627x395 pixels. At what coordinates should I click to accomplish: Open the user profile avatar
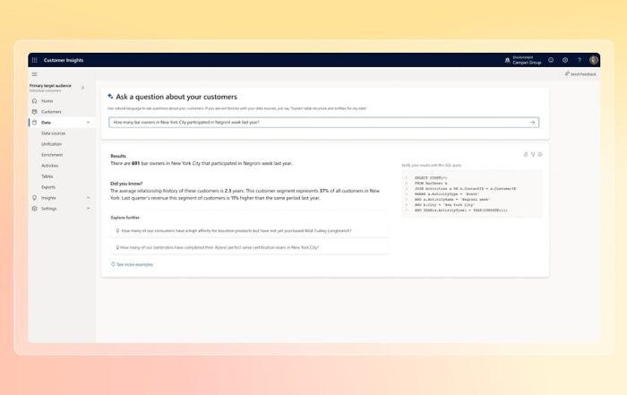593,60
